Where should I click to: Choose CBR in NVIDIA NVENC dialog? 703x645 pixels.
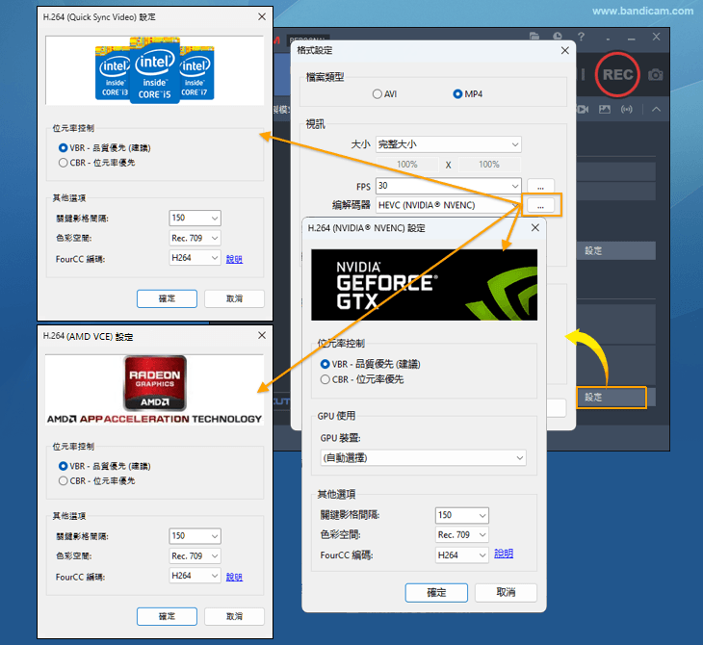362,379
